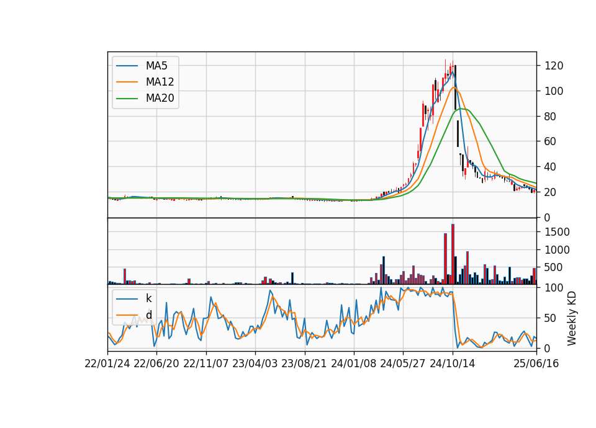Click the 40 price axis label

click(550, 167)
